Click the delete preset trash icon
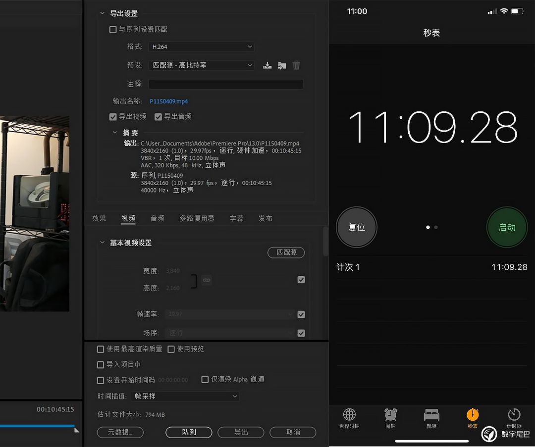The width and height of the screenshot is (535, 447). coord(296,65)
